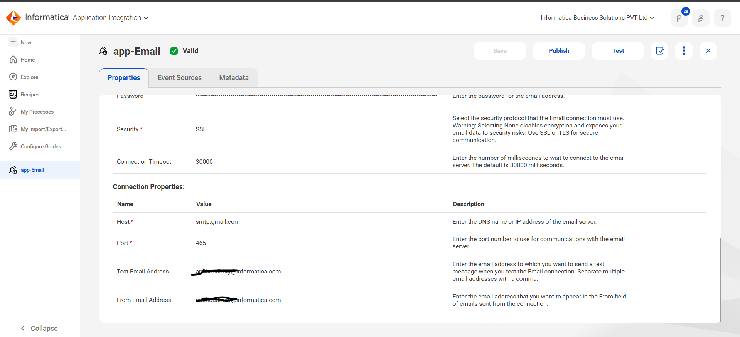Click the edit checkmark icon button

pyautogui.click(x=660, y=51)
